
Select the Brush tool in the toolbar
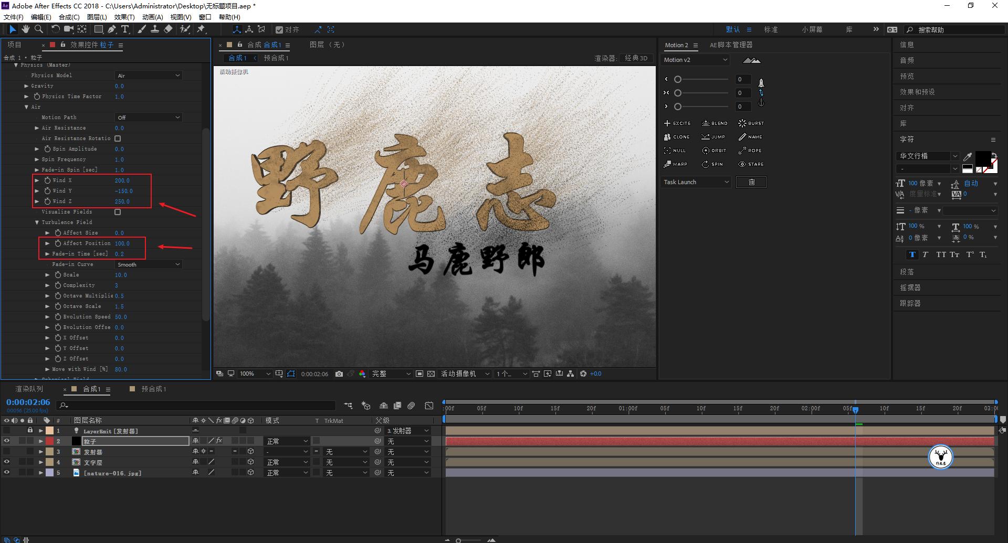coord(142,29)
